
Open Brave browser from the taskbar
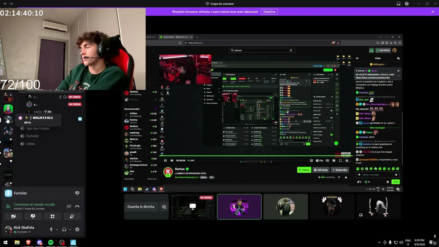tap(28, 243)
